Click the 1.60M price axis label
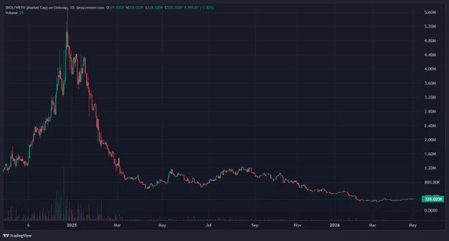The height and width of the screenshot is (241, 449). click(x=430, y=154)
